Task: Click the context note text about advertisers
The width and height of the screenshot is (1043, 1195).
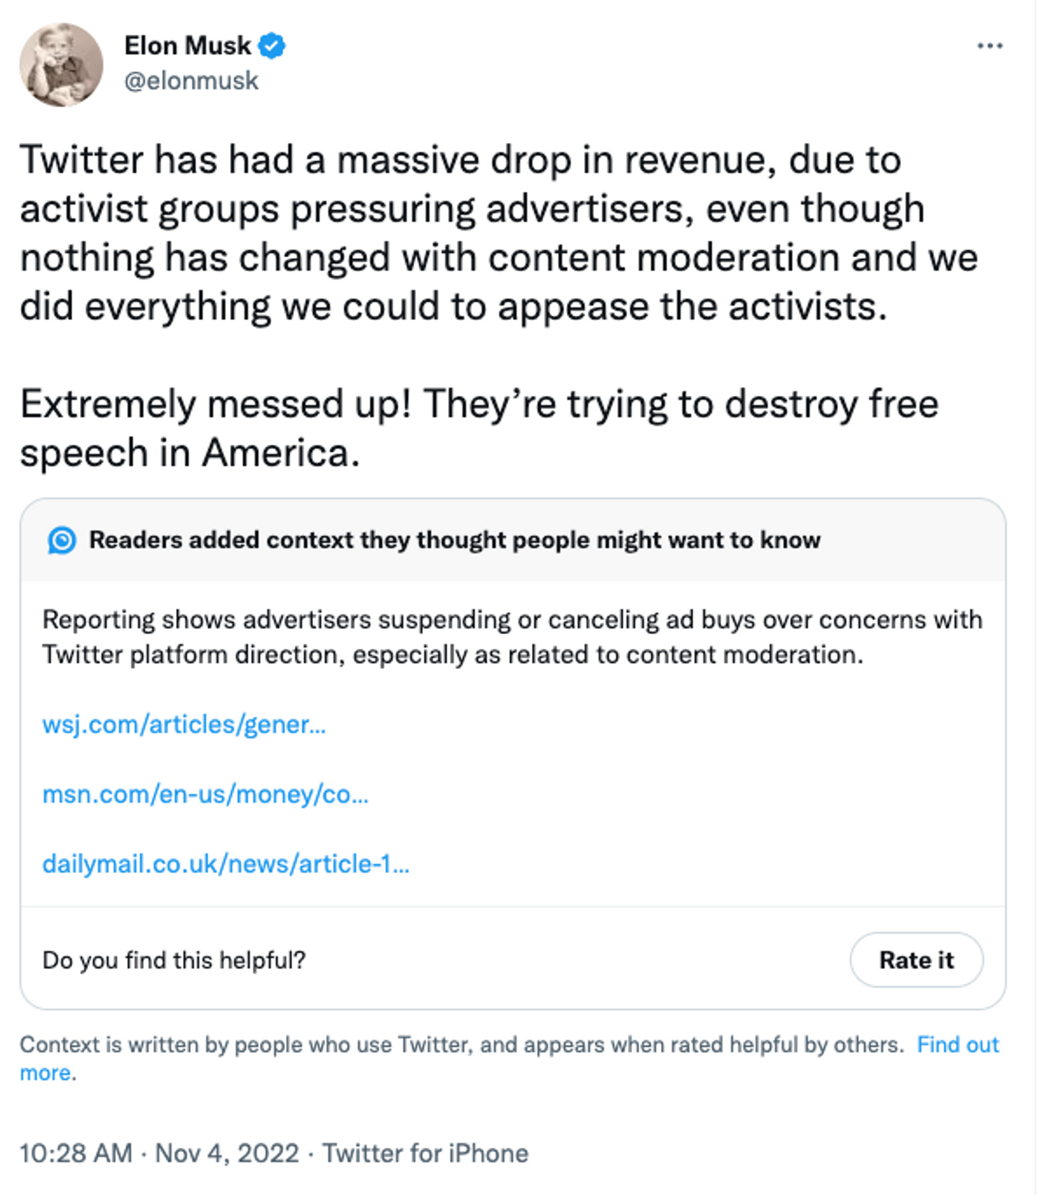Action: pos(512,637)
